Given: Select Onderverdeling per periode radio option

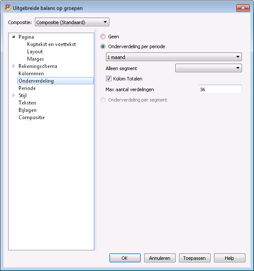Looking at the screenshot, I should coord(103,46).
